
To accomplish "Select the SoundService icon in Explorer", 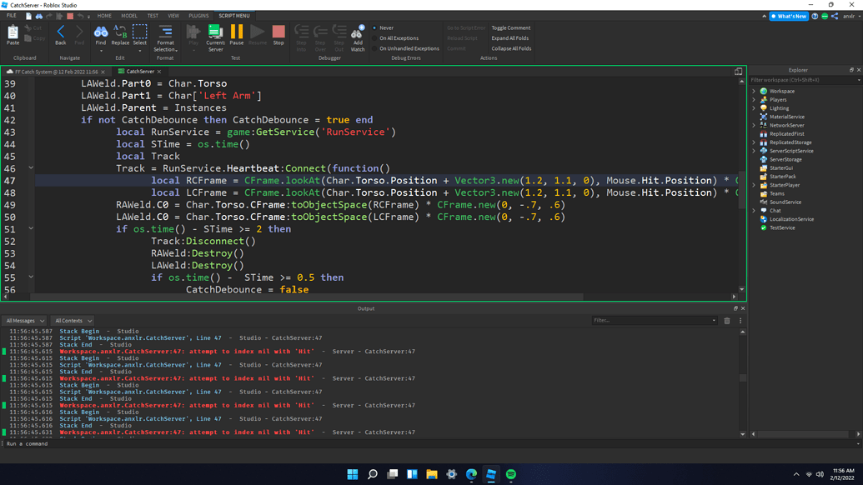I will [764, 202].
